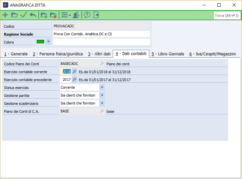Click the Ragione Sociale text field

[102, 34]
